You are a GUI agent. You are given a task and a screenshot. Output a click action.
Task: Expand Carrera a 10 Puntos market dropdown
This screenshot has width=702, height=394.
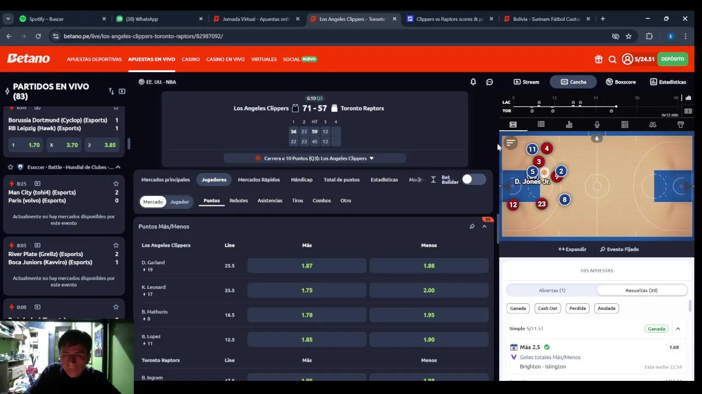click(x=315, y=158)
